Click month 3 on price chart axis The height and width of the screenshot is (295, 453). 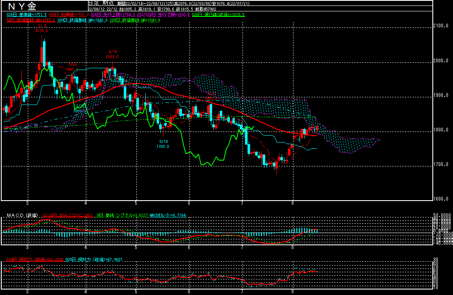click(27, 203)
